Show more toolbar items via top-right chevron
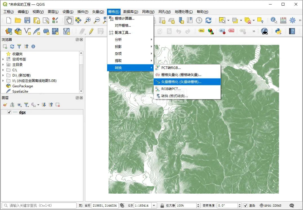Viewport: 303px width, 210px height. tap(300, 20)
